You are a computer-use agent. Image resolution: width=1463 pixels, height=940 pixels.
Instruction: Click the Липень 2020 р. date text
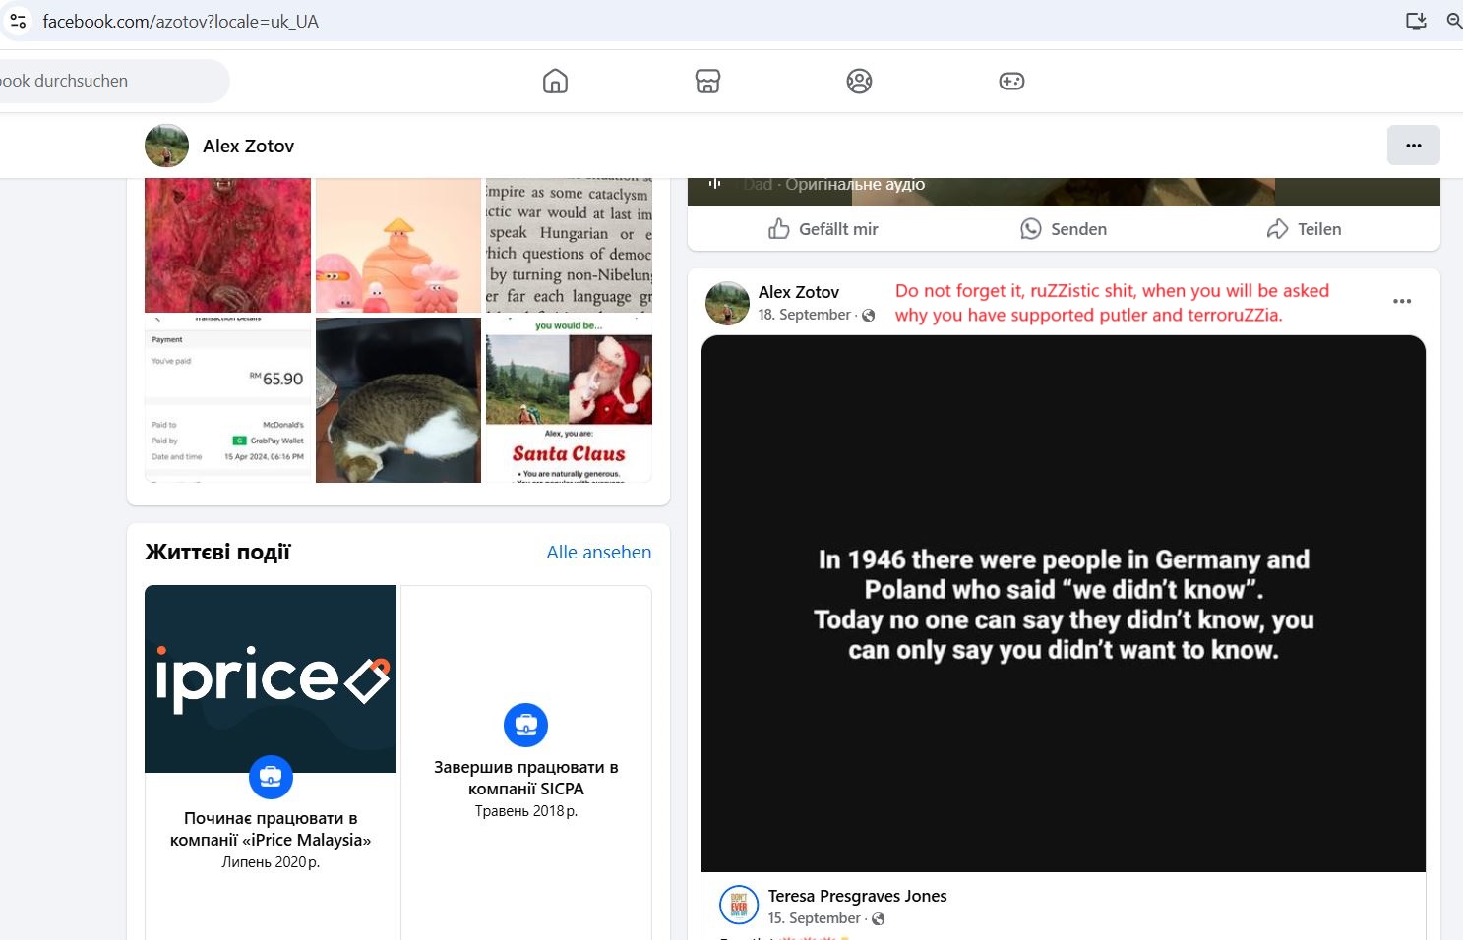click(x=271, y=862)
